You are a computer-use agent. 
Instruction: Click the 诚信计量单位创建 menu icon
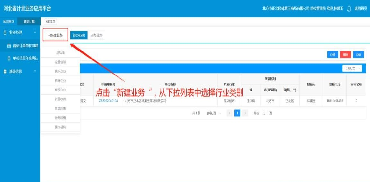[x=9, y=46]
